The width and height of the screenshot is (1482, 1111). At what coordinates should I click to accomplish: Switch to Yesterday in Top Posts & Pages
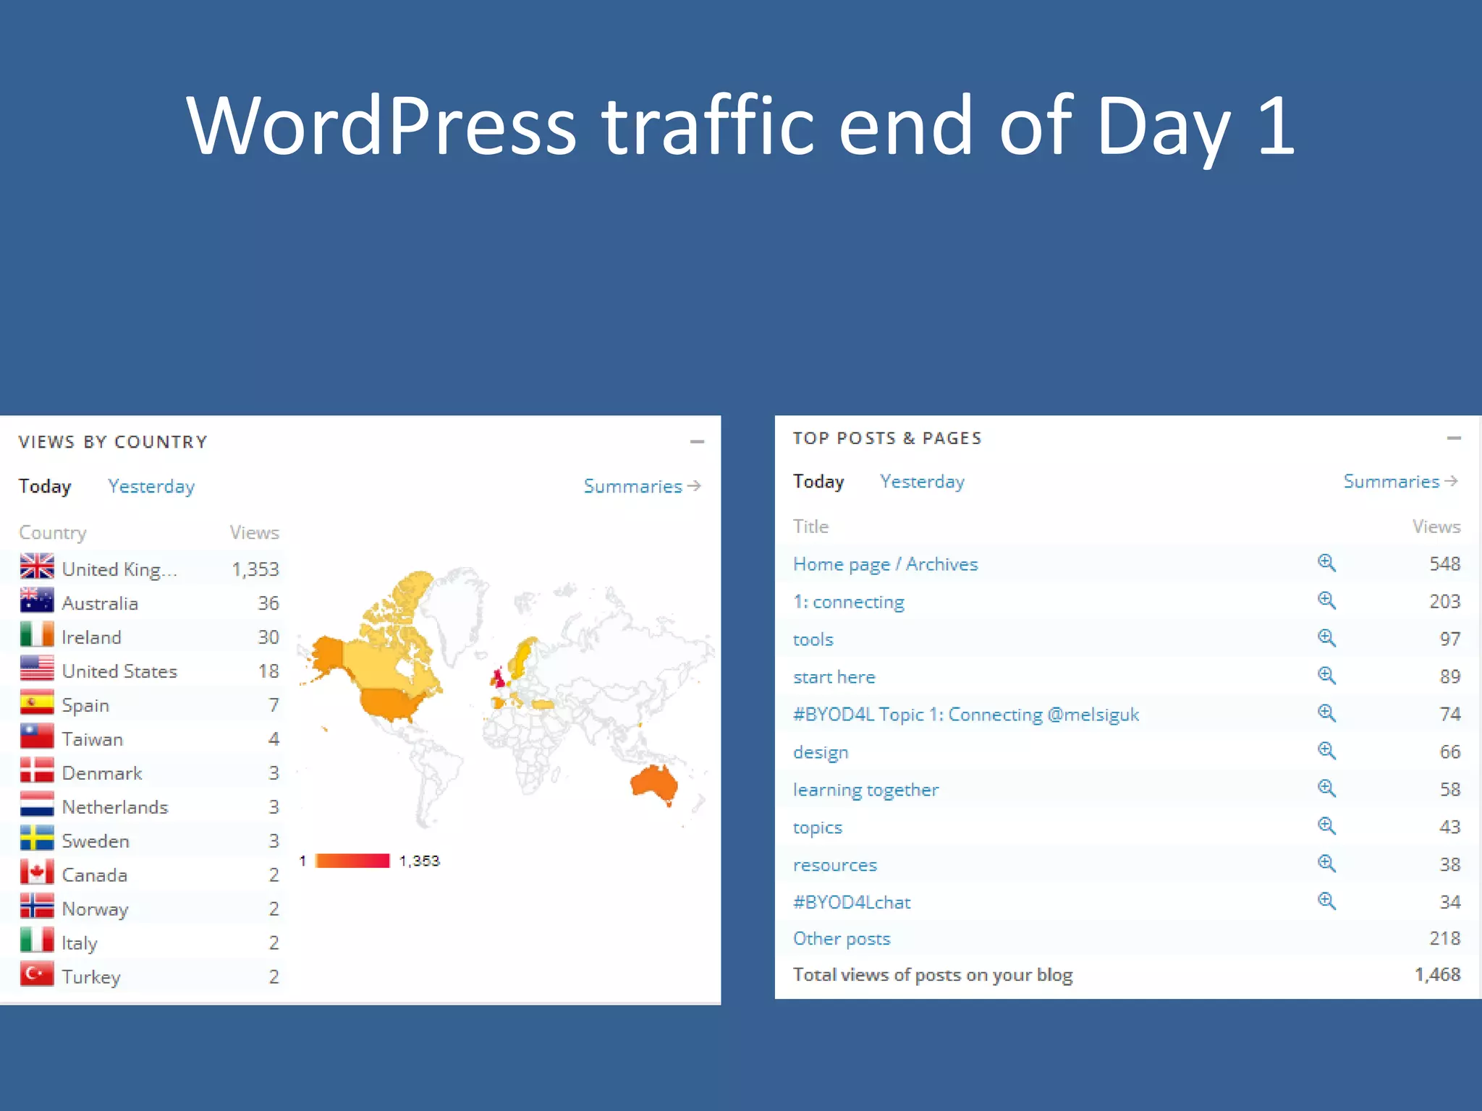pos(922,482)
